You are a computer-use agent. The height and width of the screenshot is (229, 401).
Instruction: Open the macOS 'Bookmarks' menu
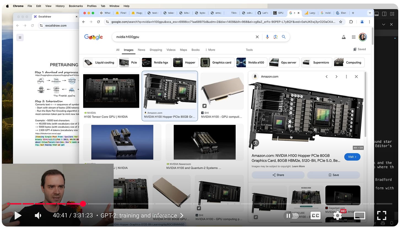click(76, 6)
